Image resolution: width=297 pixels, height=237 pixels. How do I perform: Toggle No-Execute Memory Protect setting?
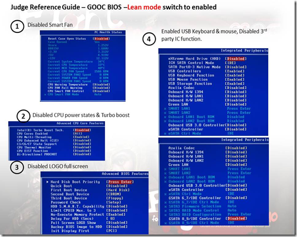point(88,215)
